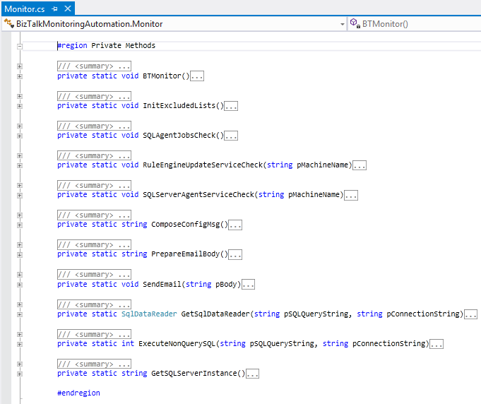Expand the summary comment above GetSqlDataReader

[x=20, y=304]
